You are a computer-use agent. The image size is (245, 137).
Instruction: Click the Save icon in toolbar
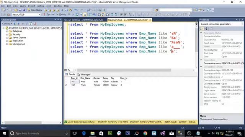tap(20, 10)
